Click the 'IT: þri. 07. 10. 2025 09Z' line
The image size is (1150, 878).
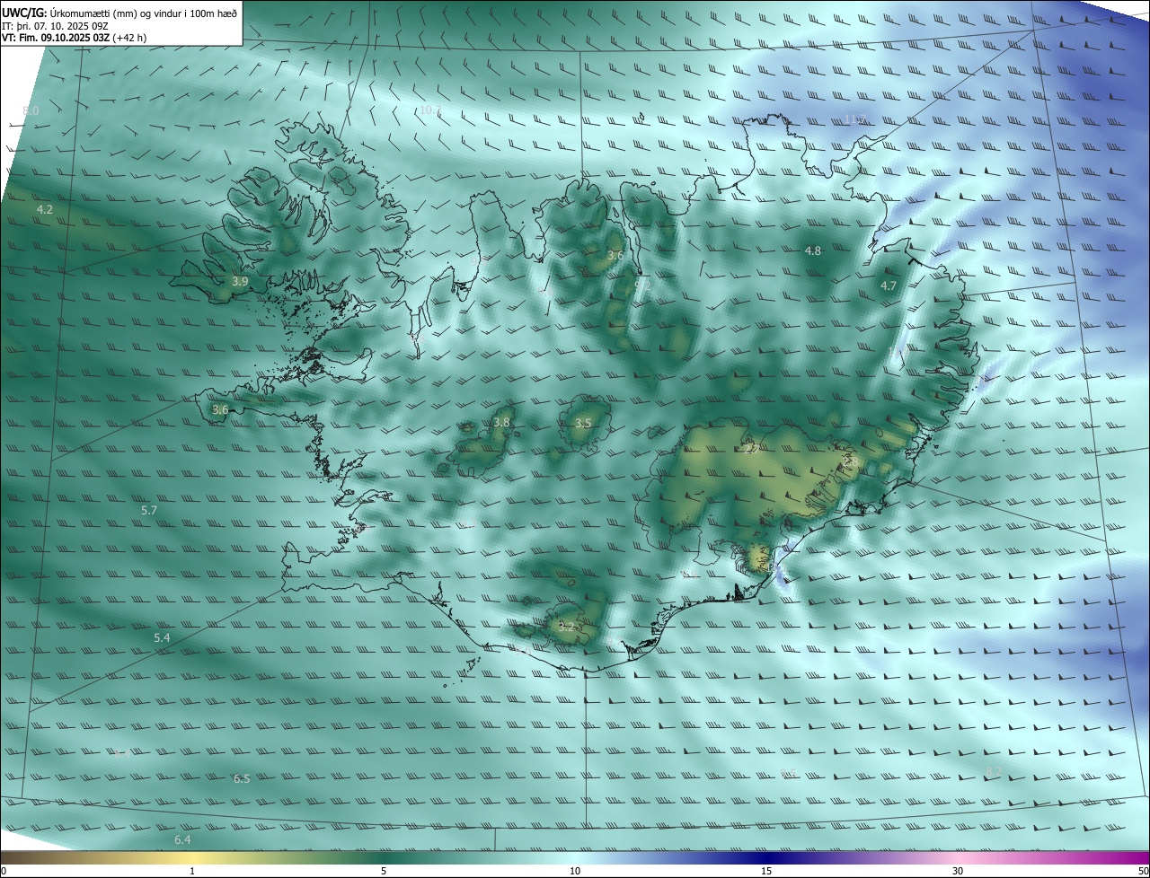(x=55, y=25)
